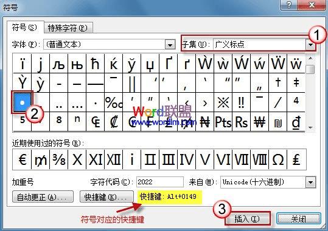Select euro € in recently used symbols

(22, 159)
